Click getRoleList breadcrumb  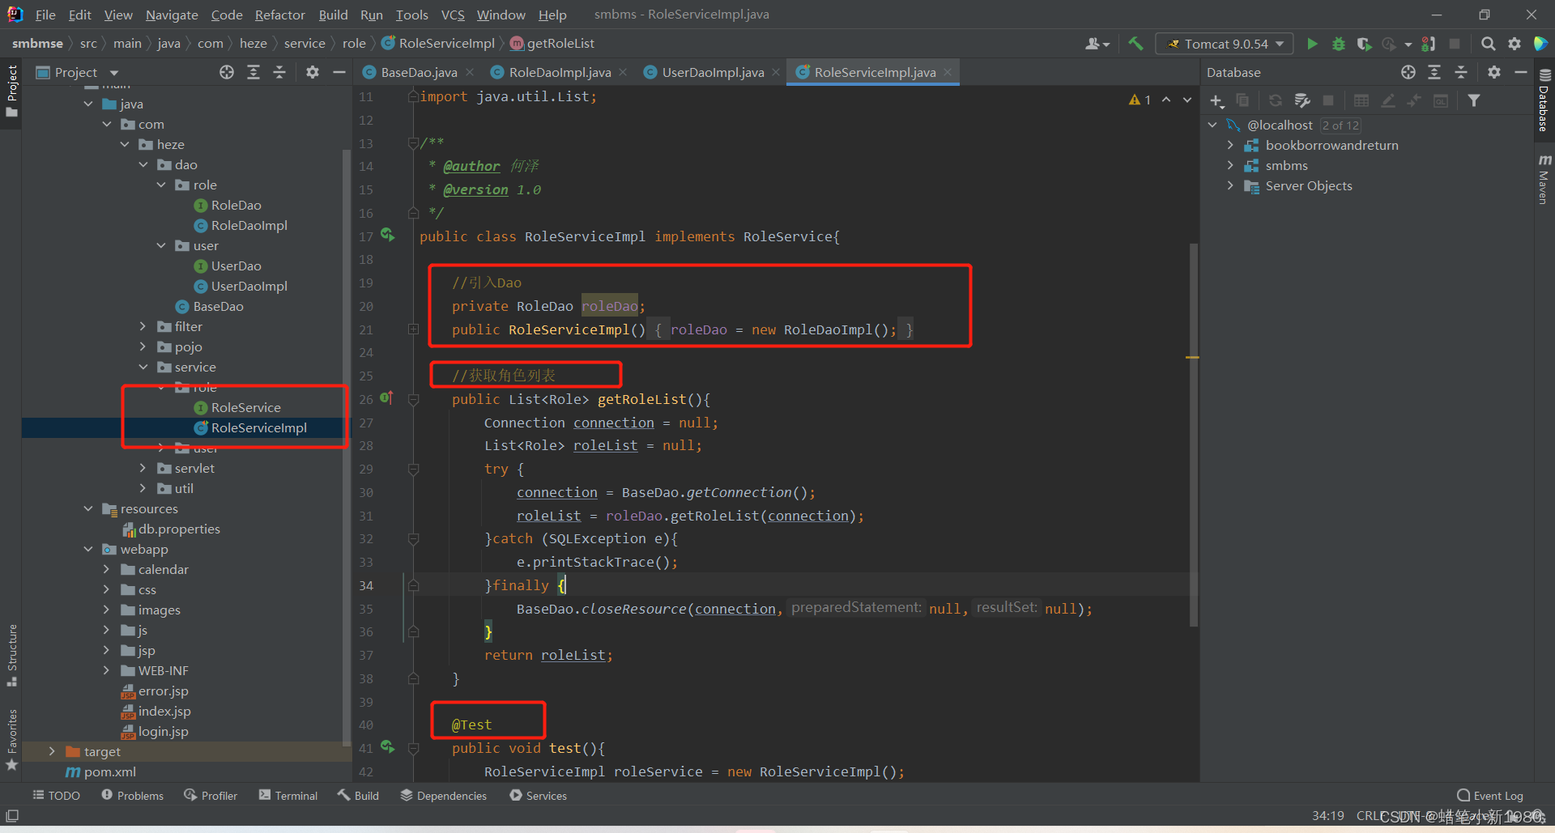[x=552, y=44]
